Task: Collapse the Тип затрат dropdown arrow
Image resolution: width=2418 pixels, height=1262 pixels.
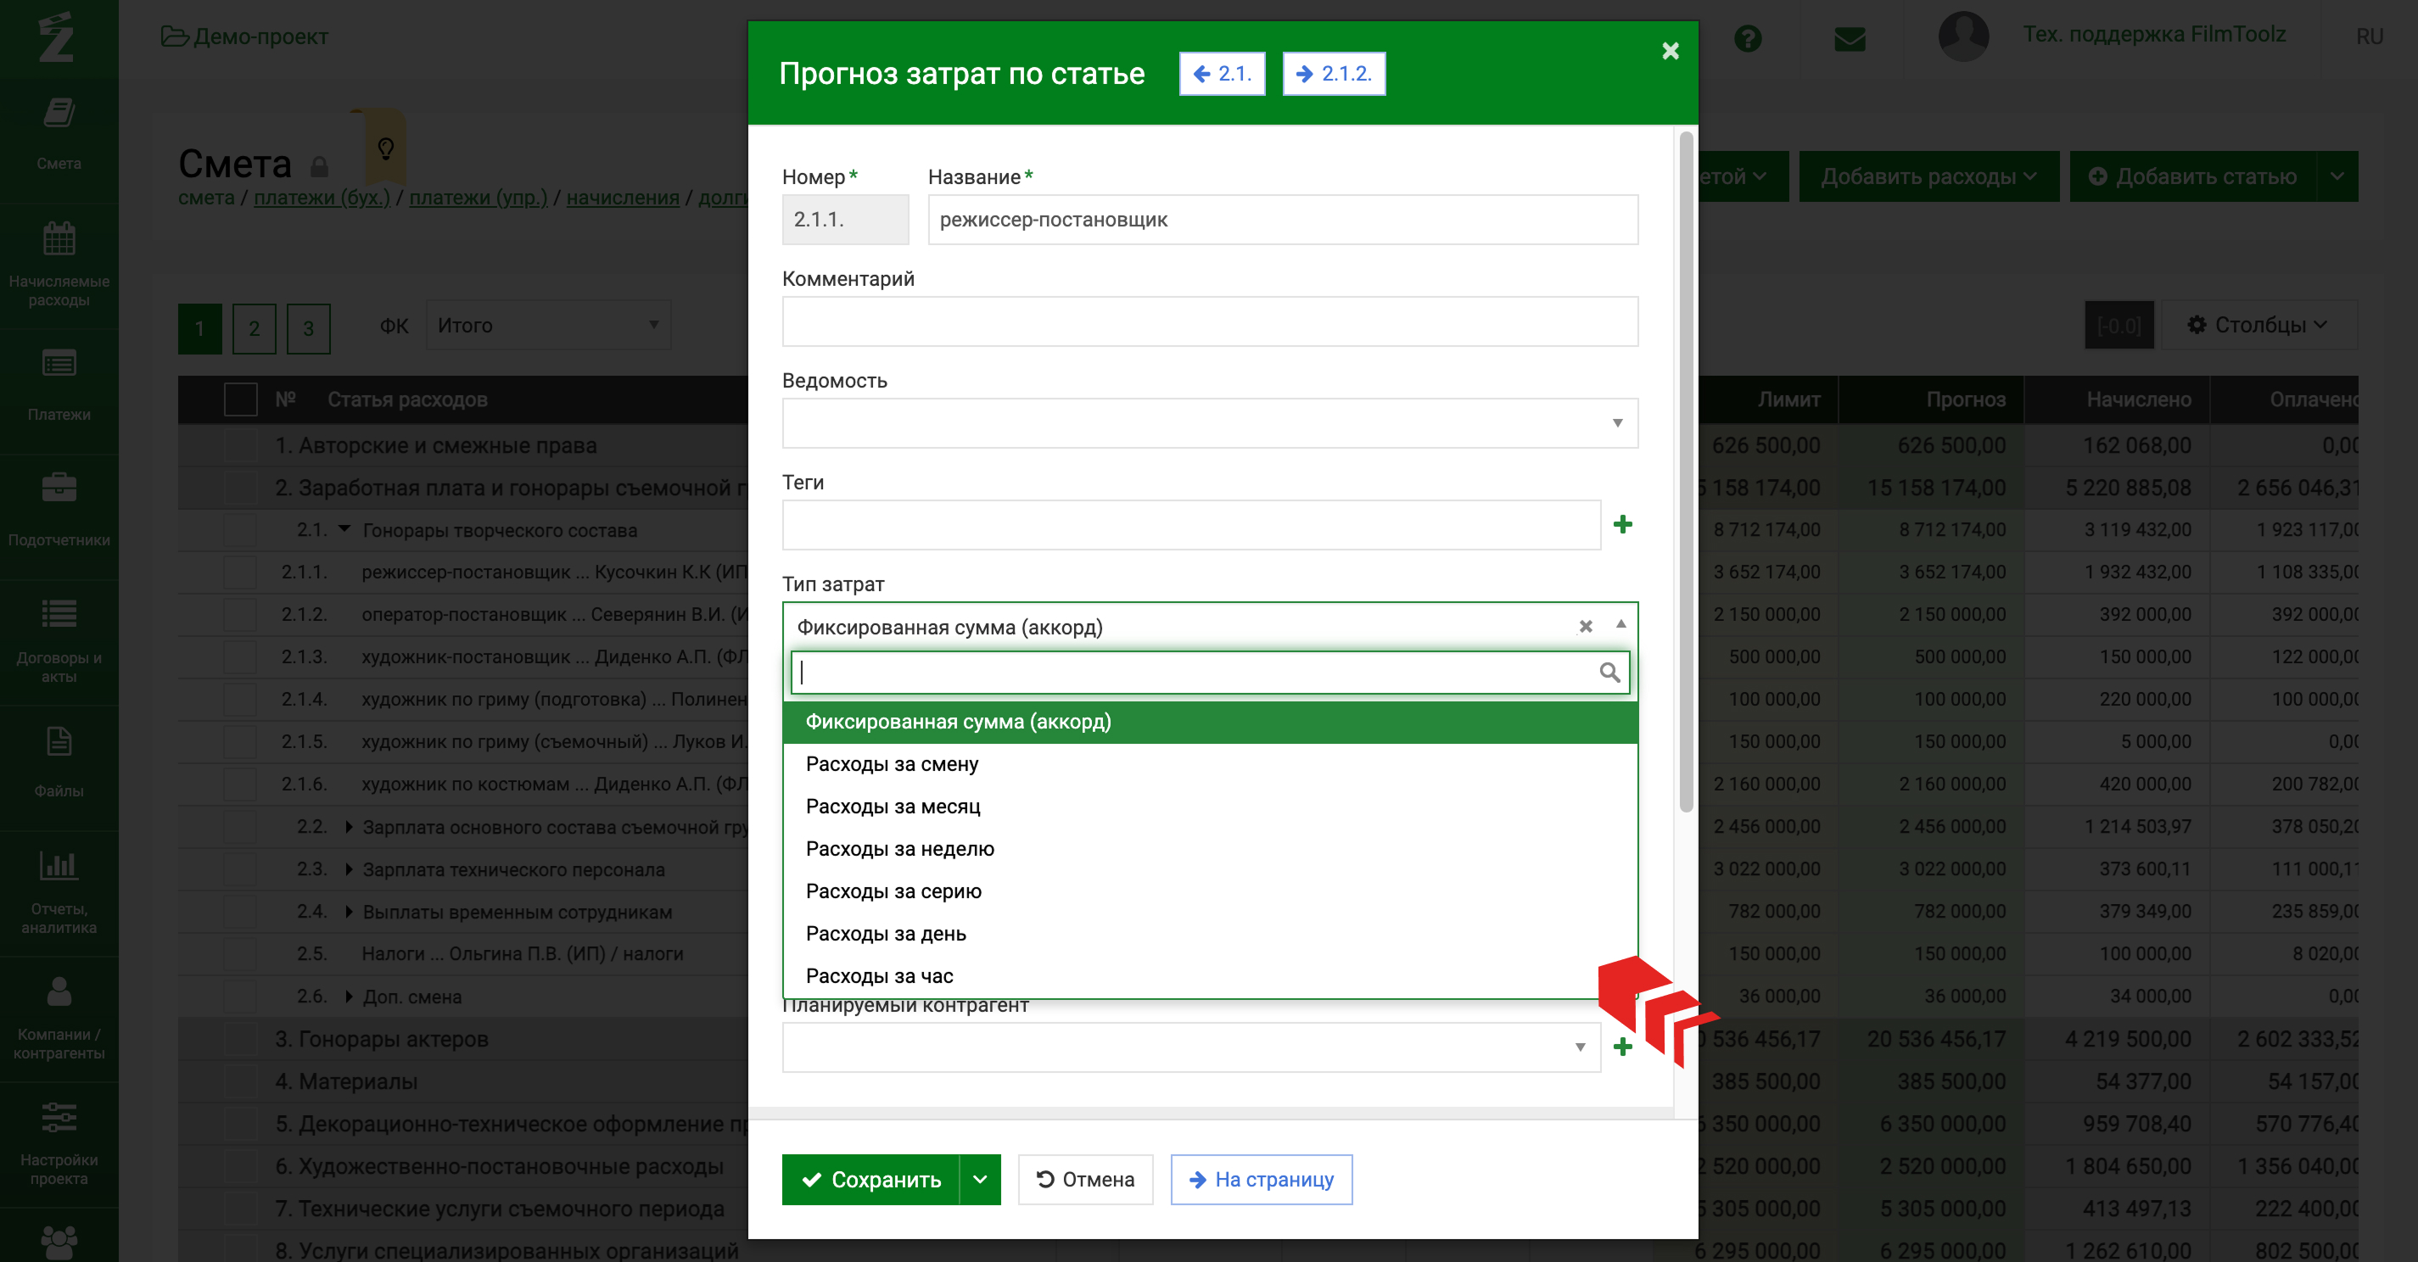Action: tap(1620, 624)
